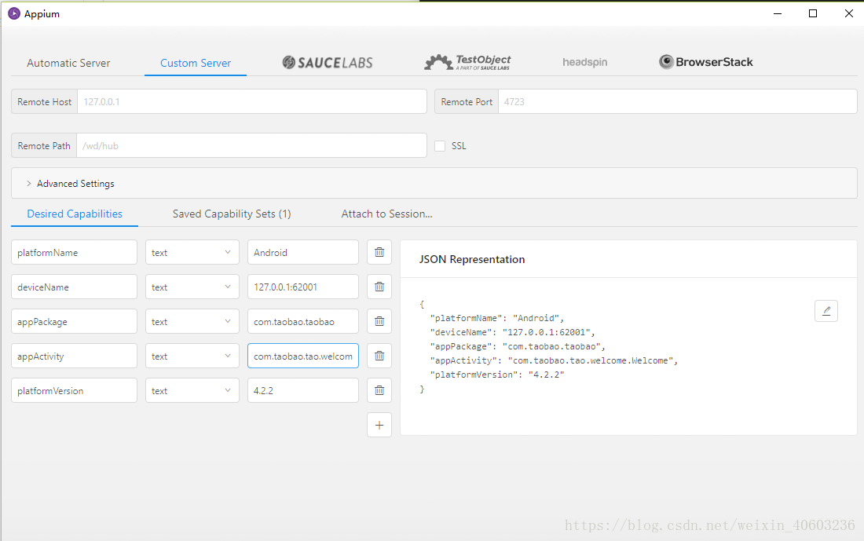Image resolution: width=864 pixels, height=541 pixels.
Task: Maximize the Appium window
Action: 813,13
